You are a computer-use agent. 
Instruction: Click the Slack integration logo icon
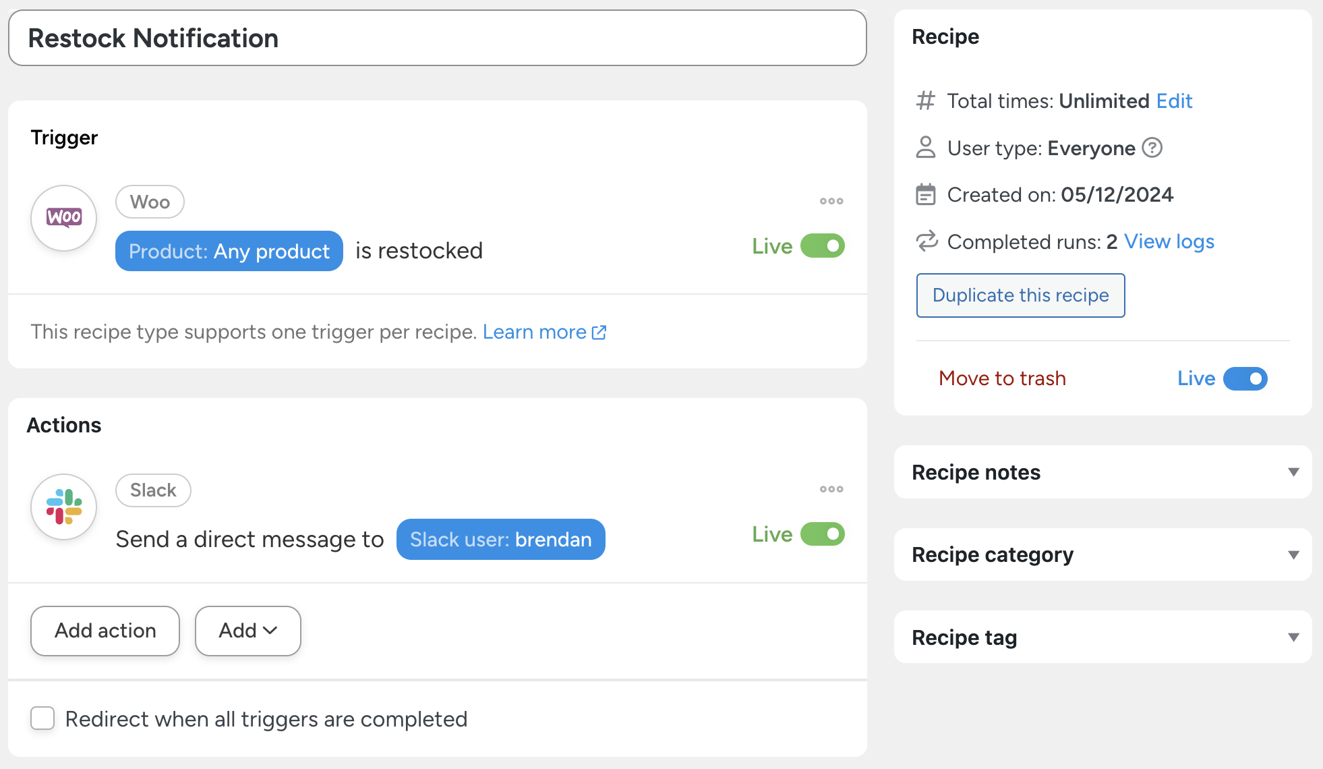pos(64,507)
